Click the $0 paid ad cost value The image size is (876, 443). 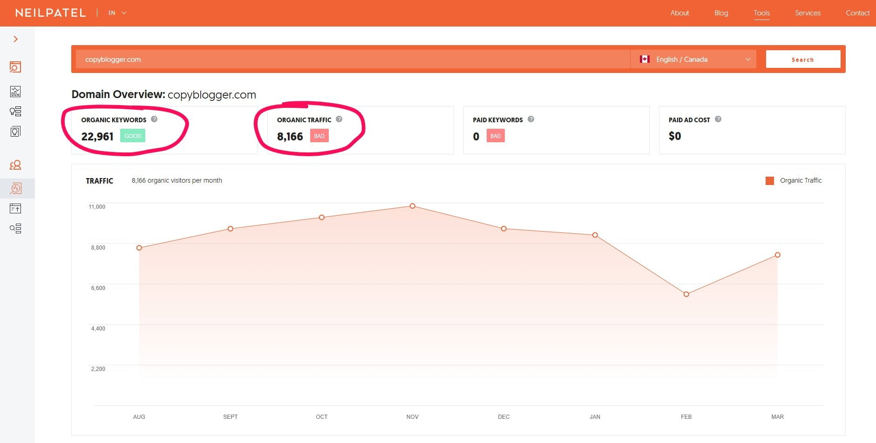coord(675,136)
